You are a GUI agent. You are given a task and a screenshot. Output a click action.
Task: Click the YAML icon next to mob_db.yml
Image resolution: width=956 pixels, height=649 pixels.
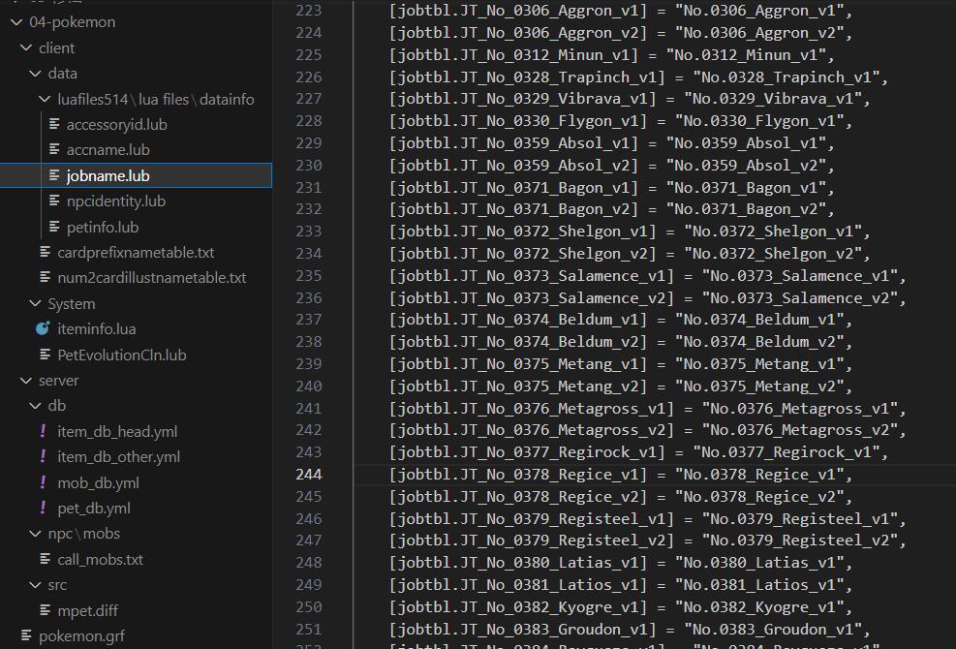coord(43,482)
